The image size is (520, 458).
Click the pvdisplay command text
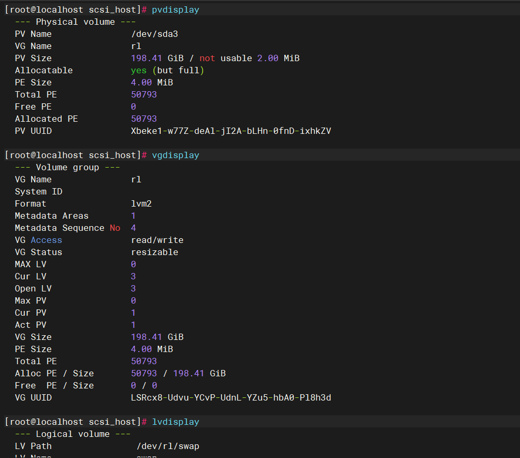point(176,10)
